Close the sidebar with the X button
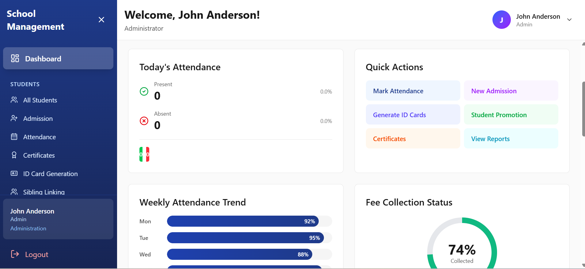 pos(101,20)
